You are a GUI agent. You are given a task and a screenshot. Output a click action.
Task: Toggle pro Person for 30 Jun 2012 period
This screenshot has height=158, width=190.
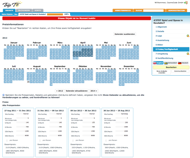pos(106,140)
